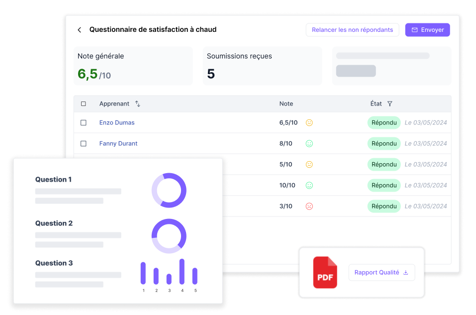Click the Question 2 heading
Image resolution: width=476 pixels, height=315 pixels.
[54, 223]
